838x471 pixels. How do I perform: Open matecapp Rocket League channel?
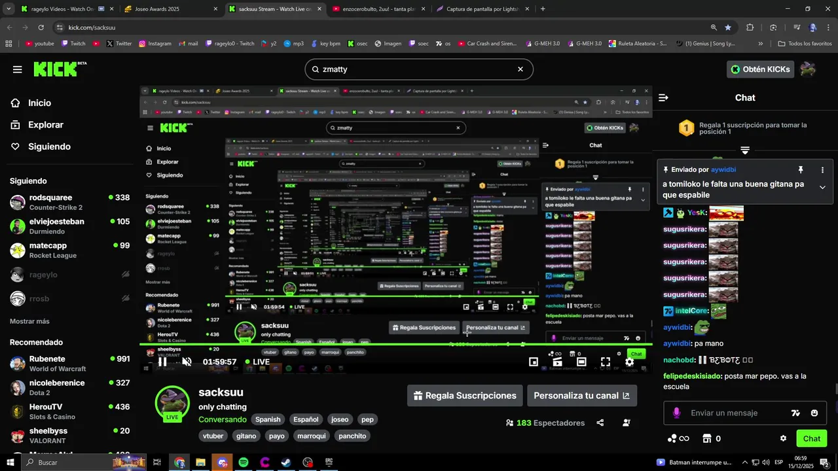click(69, 251)
